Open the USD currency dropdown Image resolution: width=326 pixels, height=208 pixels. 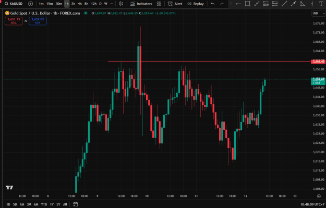(318, 14)
